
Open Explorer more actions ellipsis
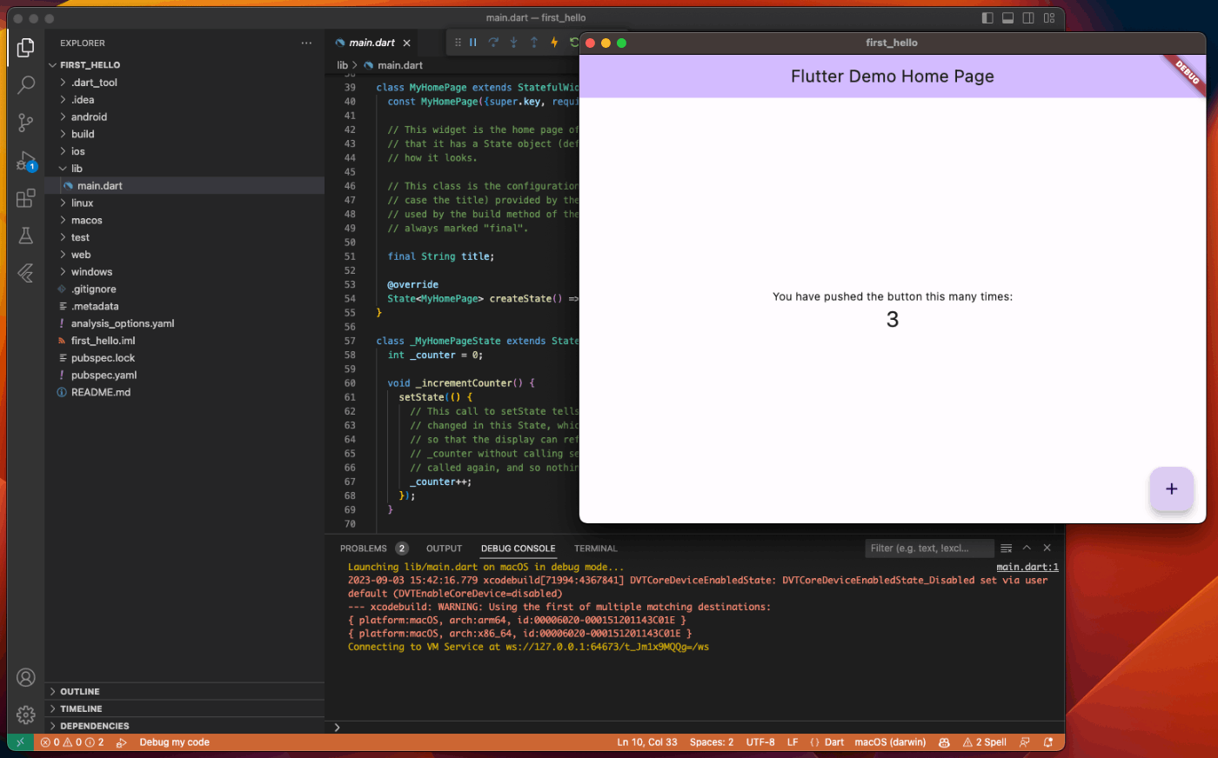click(x=306, y=43)
